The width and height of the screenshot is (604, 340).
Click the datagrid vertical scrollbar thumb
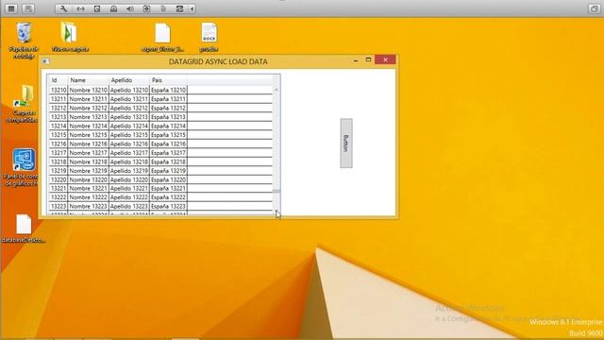277,191
